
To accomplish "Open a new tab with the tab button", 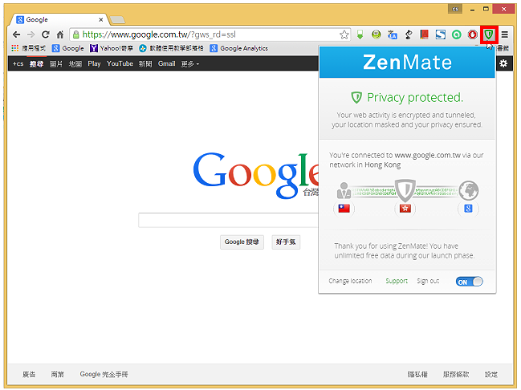I will tap(117, 20).
